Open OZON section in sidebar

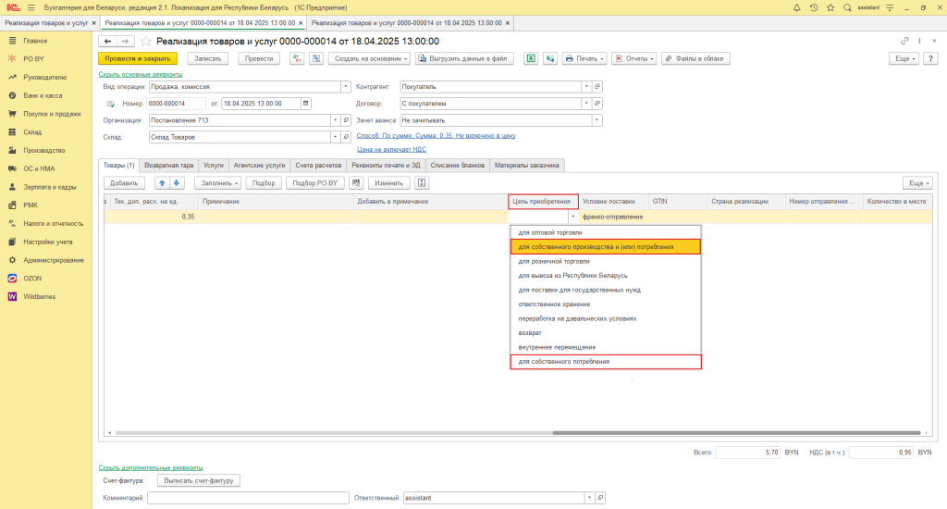point(32,278)
